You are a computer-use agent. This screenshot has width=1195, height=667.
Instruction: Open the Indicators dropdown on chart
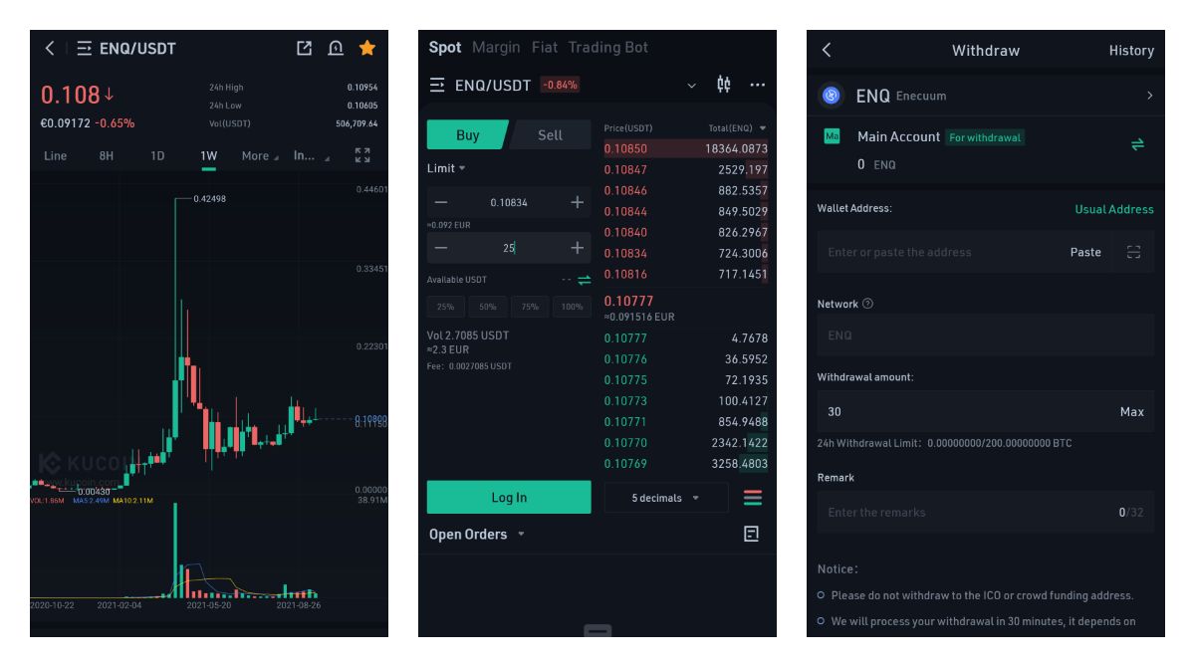pos(310,156)
